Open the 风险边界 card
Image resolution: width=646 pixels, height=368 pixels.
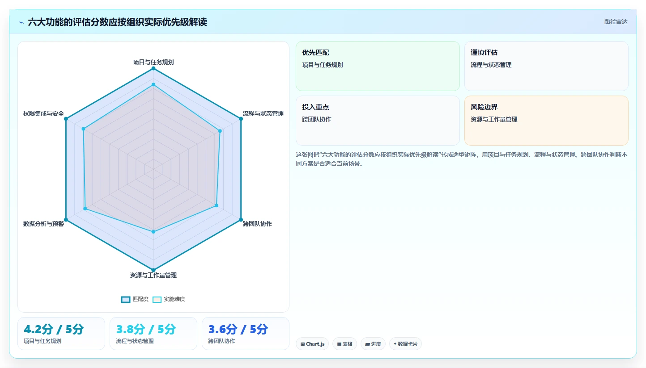click(x=546, y=121)
